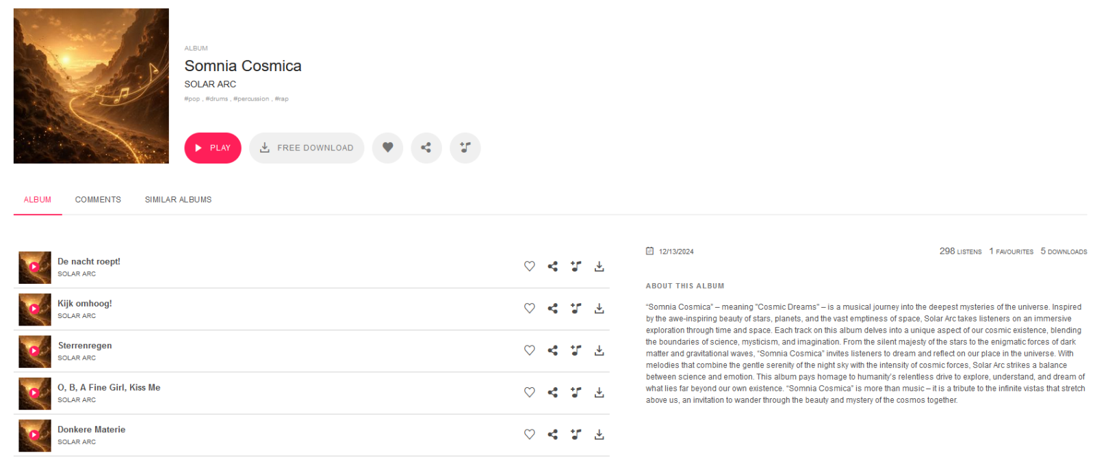Download the track De nacht roept!
This screenshot has width=1095, height=459.
[x=599, y=267]
